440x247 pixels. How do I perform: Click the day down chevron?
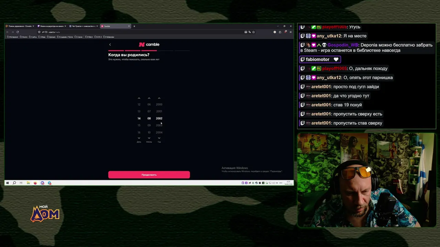[x=139, y=138]
